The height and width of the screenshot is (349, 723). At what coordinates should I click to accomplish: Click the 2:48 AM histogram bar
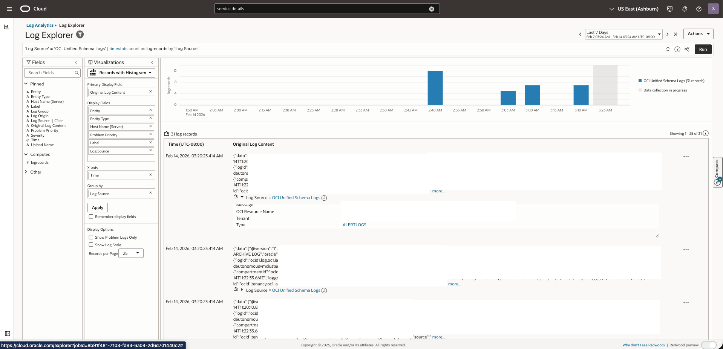click(435, 88)
